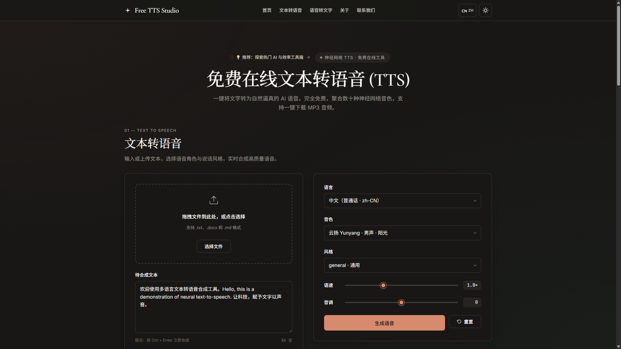The width and height of the screenshot is (621, 349).
Task: Click the 支持 .txt、.docx 和 .md 格式 text
Action: click(x=214, y=227)
